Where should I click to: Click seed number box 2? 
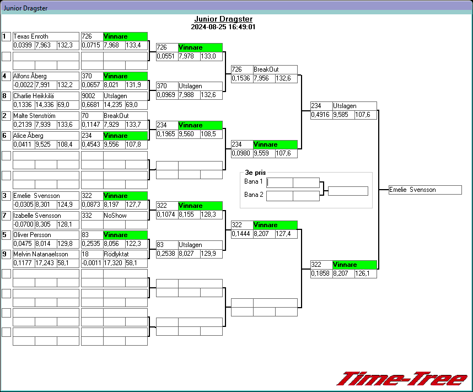[6, 116]
